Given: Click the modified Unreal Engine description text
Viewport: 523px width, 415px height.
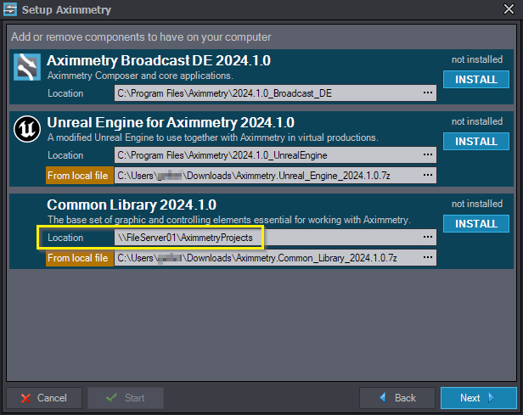Looking at the screenshot, I should coord(212,137).
